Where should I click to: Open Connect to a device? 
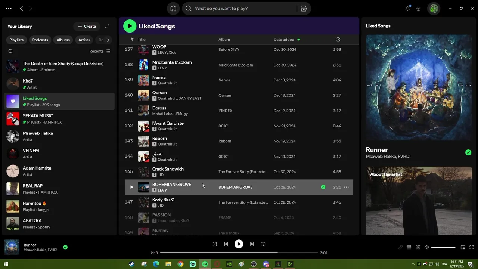pos(418,247)
